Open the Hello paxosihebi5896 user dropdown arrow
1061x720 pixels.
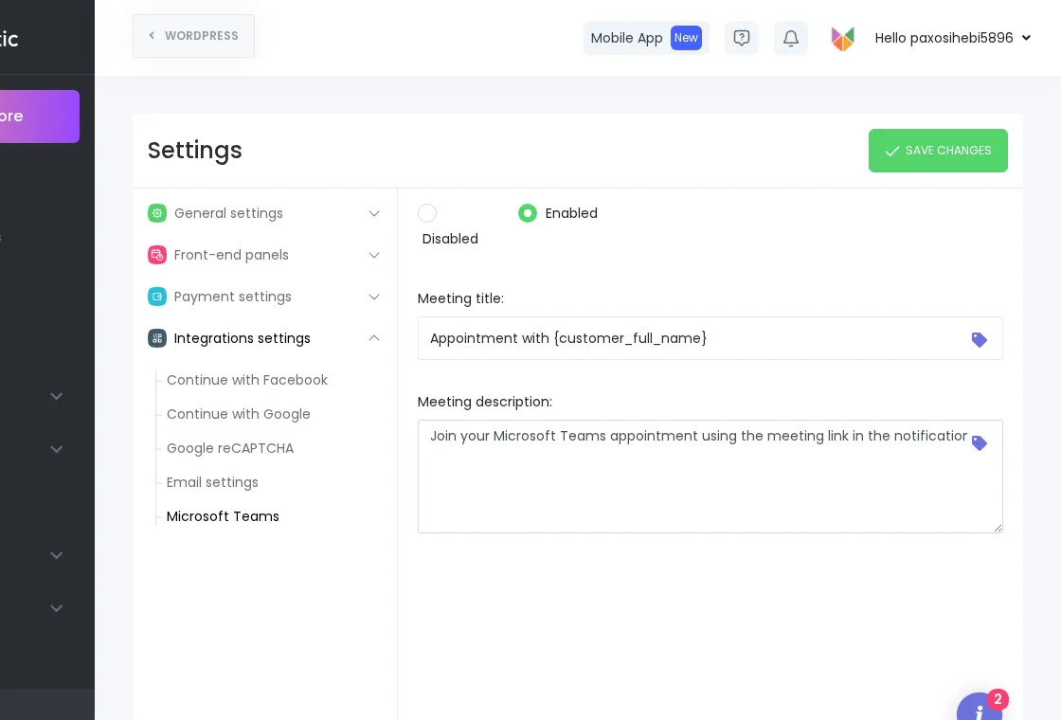1027,38
